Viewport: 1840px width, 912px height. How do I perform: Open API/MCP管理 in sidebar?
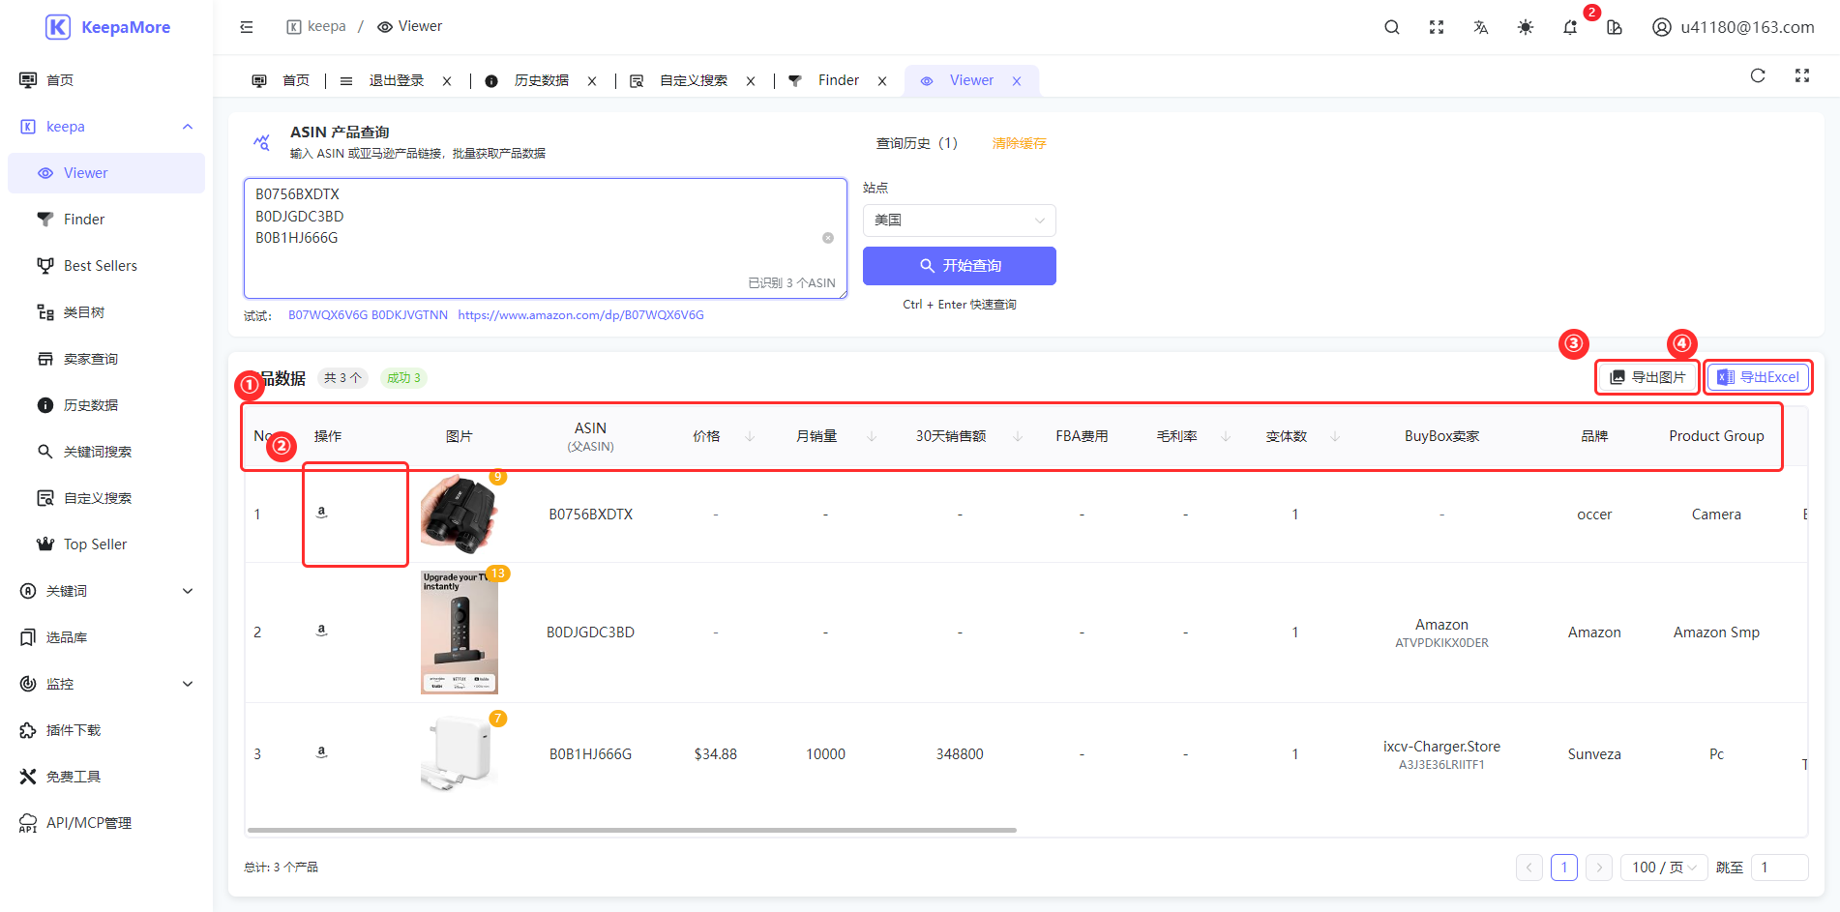106,823
